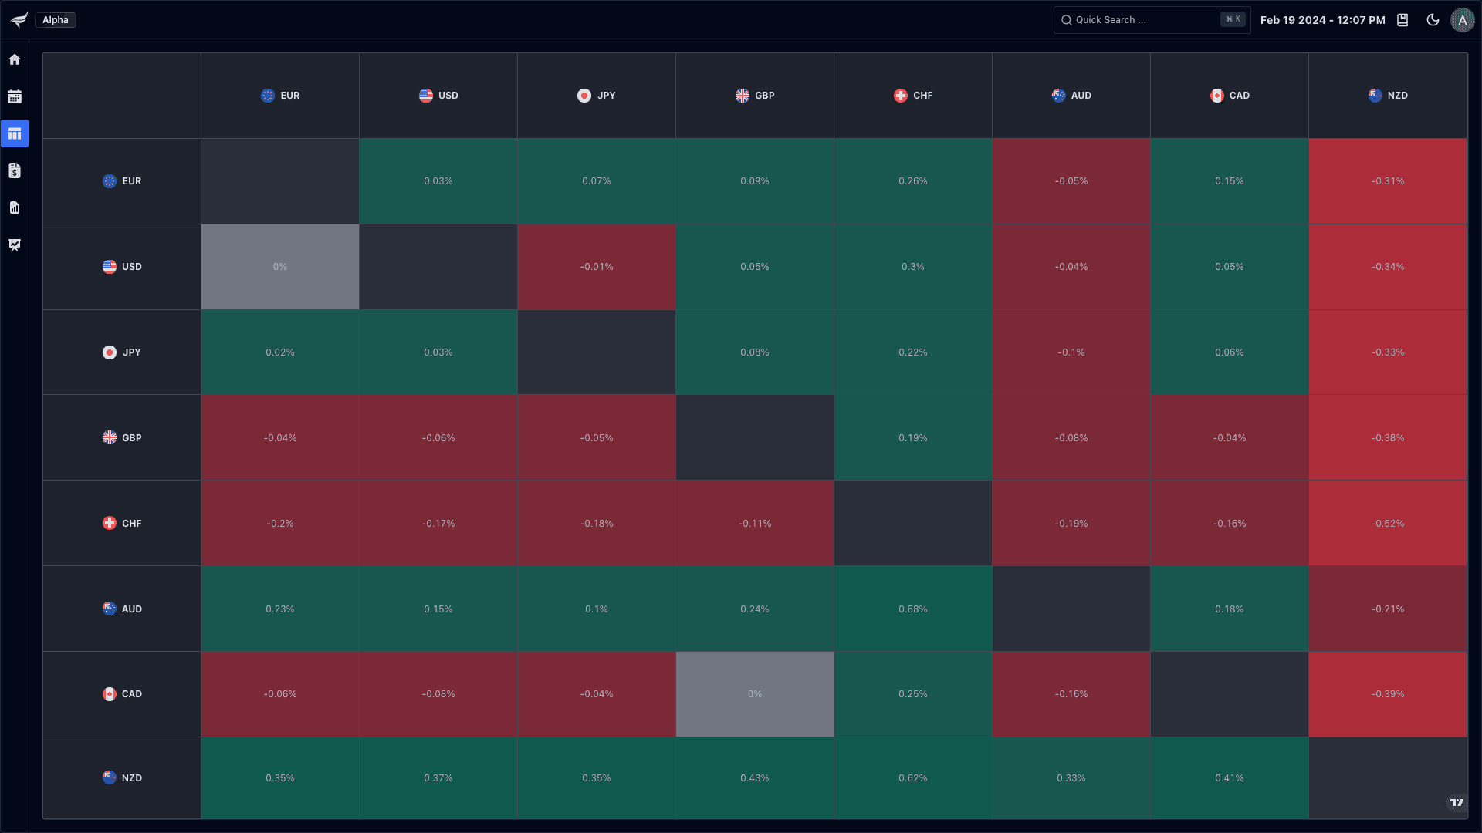Viewport: 1482px width, 833px height.
Task: Open the calendar icon in sidebar
Action: [x=15, y=96]
